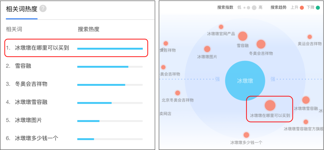Click the 冰墩墩图片 bubble node
The image size is (324, 150).
207,49
